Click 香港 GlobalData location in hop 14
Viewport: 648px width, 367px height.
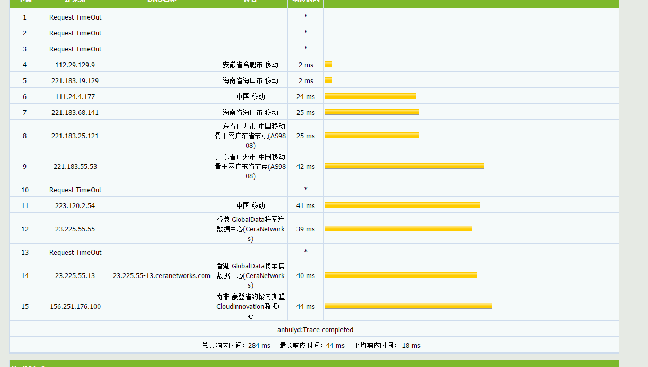click(250, 275)
